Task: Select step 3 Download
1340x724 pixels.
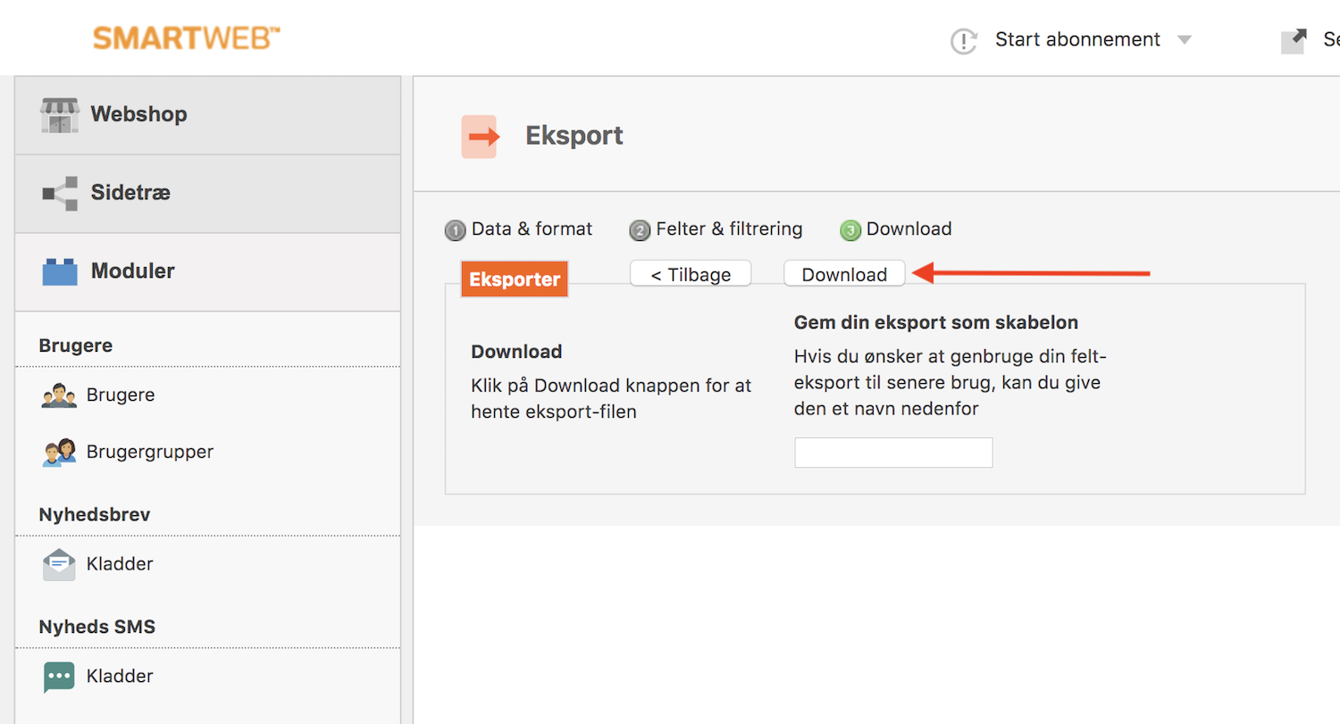Action: 895,229
